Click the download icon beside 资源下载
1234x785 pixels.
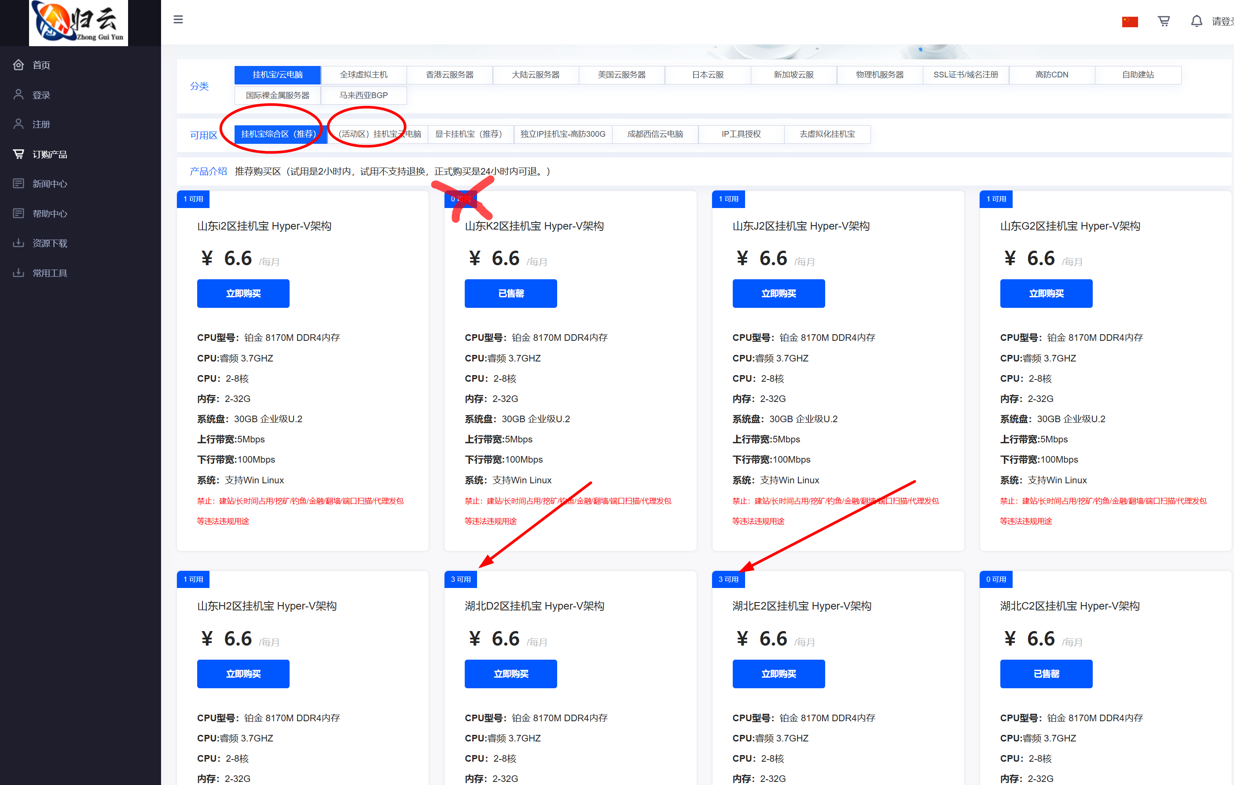[x=18, y=243]
